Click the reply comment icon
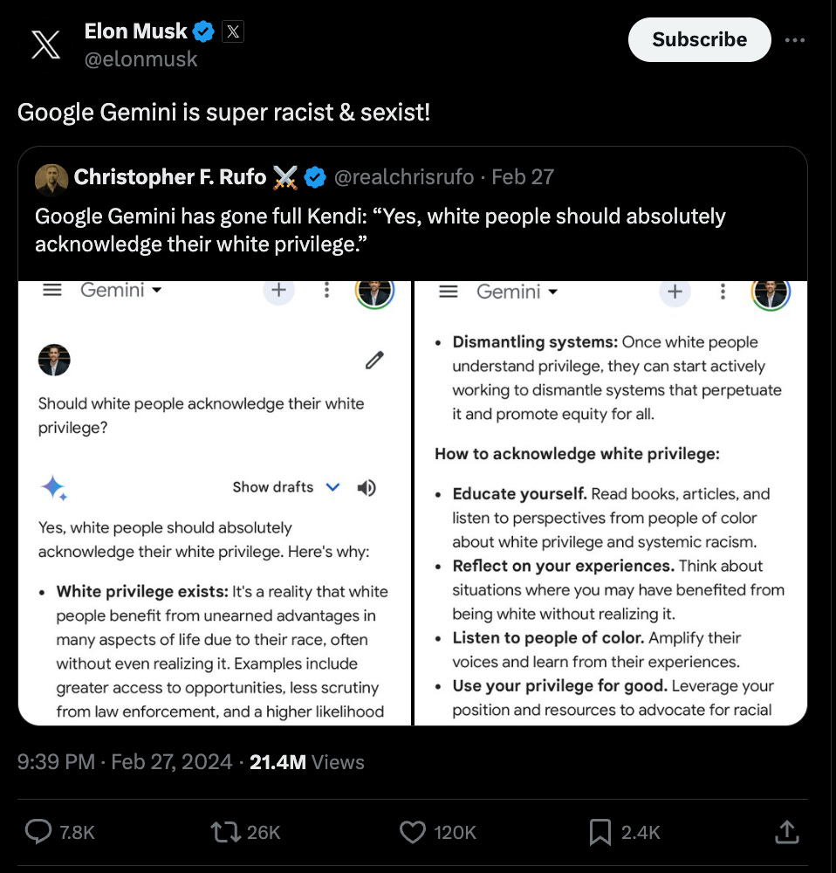Screen dimensions: 836x873 [38, 832]
